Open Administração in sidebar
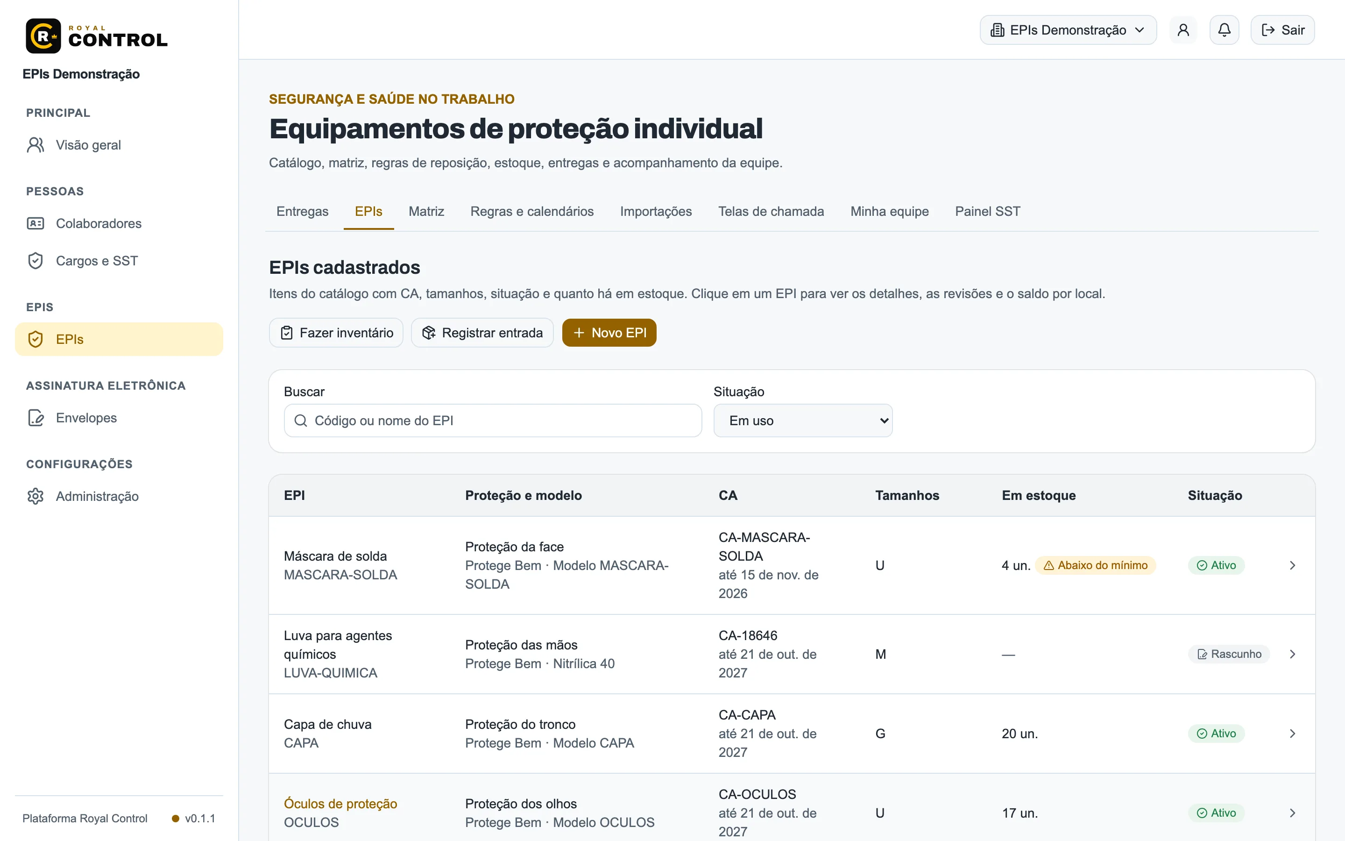The image size is (1345, 841). [x=119, y=496]
